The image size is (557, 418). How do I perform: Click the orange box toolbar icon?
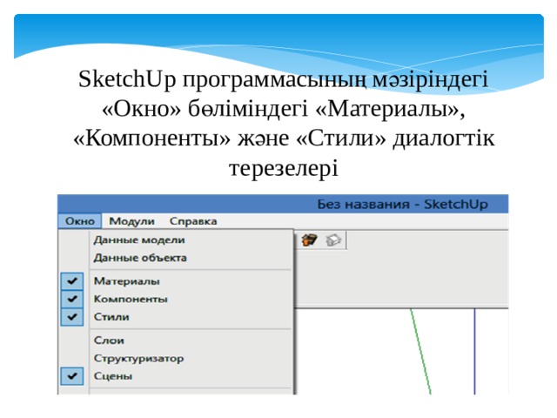pyautogui.click(x=309, y=240)
